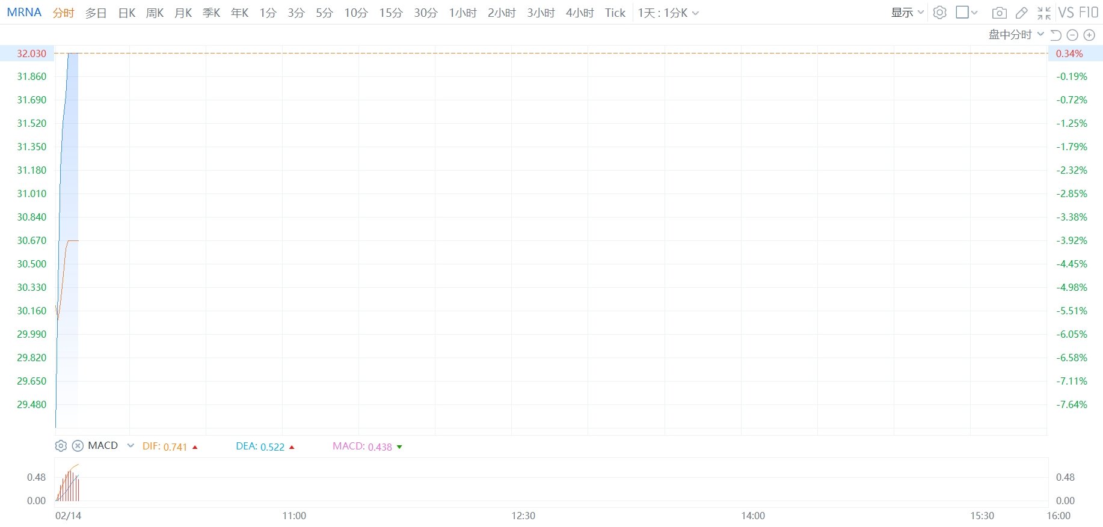Remove the MACD indicator panel
Screen dimensions: 1103x527
point(78,446)
